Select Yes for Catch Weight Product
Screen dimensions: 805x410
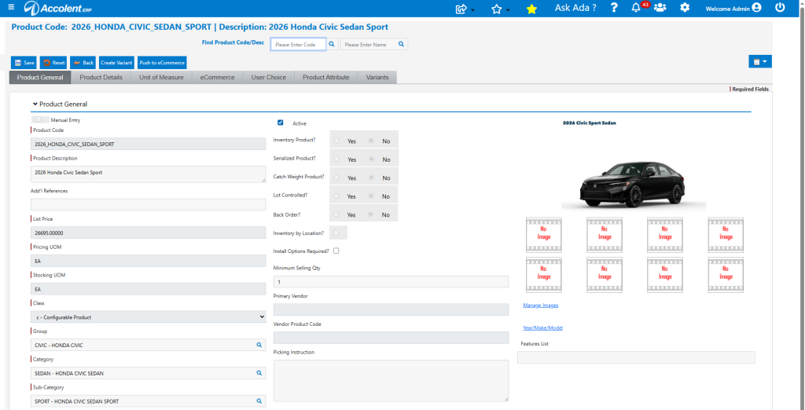(x=336, y=178)
